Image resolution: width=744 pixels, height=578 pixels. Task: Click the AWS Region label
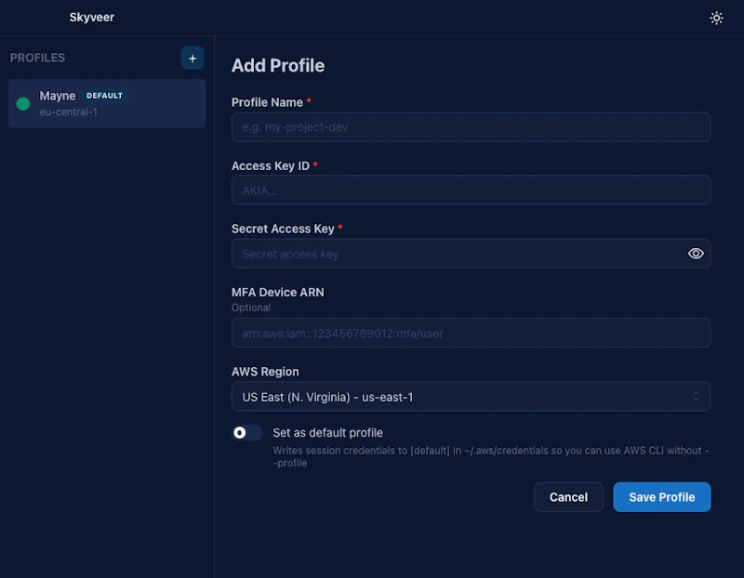[265, 372]
